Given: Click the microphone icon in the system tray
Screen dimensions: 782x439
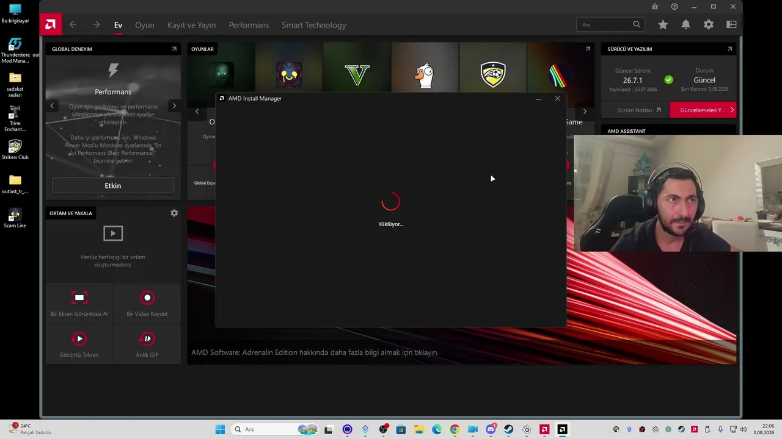Looking at the screenshot, I should [x=721, y=429].
